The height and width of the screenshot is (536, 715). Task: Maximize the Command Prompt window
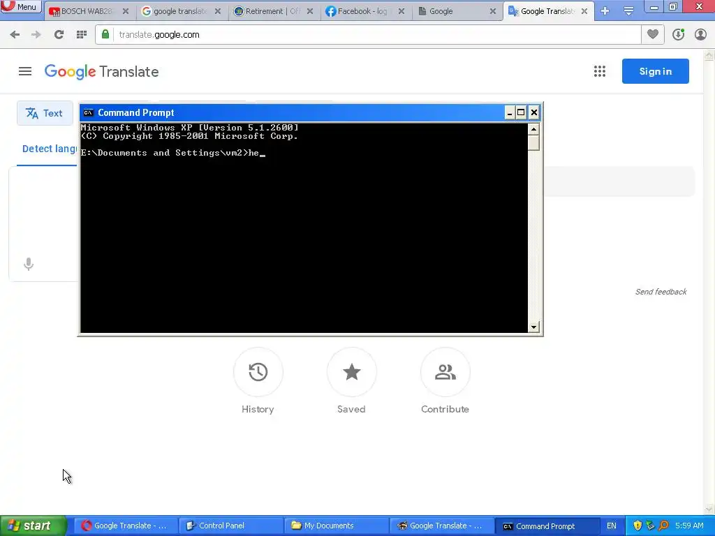521,112
